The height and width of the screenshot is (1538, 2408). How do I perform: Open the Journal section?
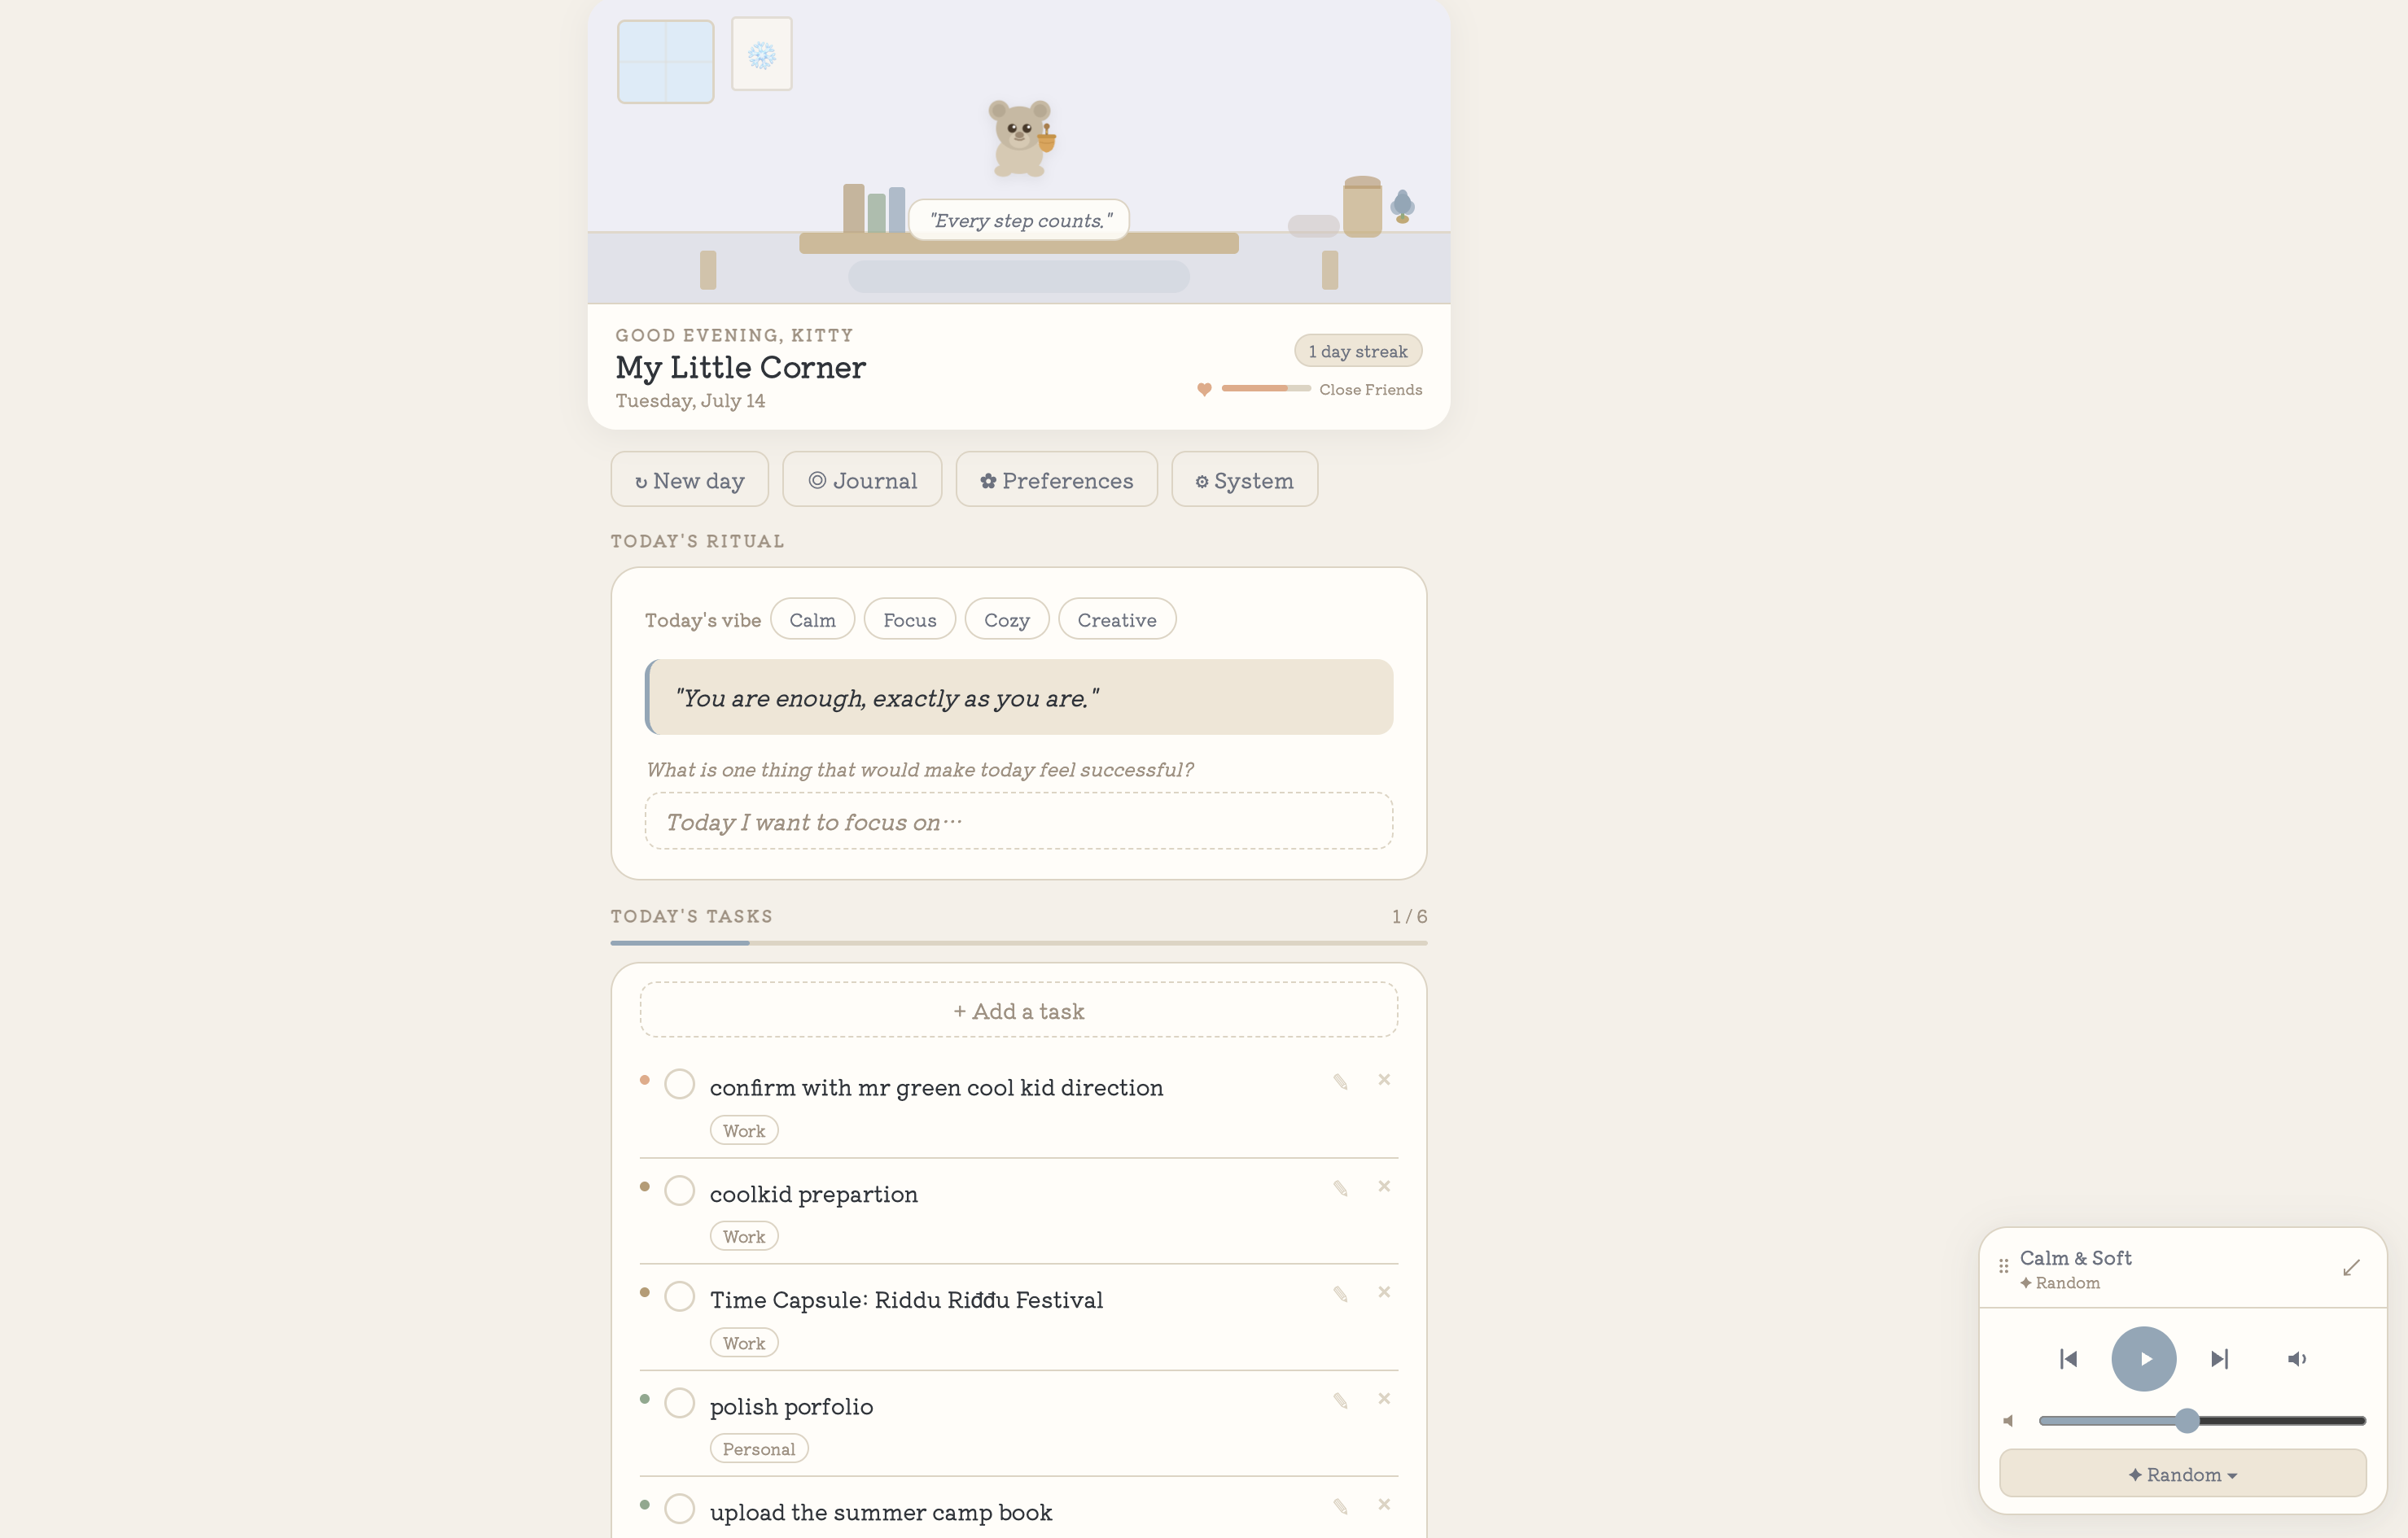pyautogui.click(x=862, y=479)
